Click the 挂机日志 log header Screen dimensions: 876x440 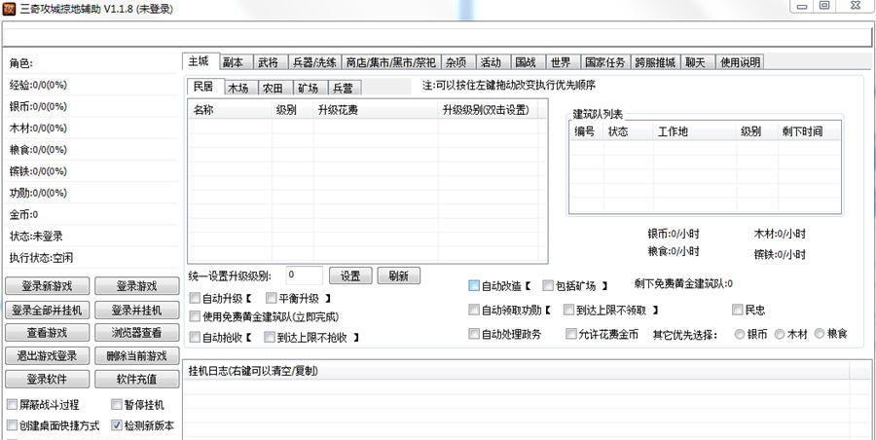pos(516,371)
